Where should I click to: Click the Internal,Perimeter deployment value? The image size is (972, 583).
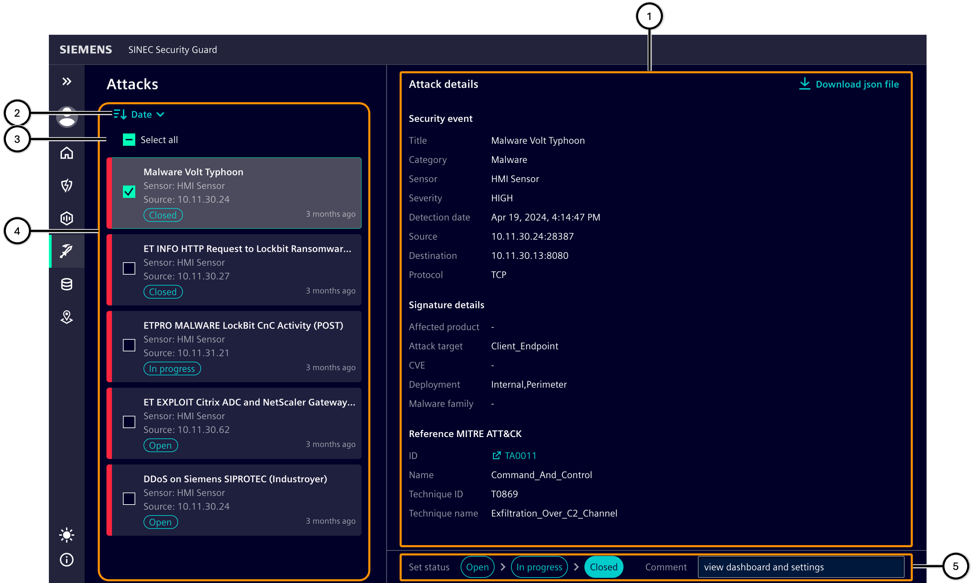[529, 384]
